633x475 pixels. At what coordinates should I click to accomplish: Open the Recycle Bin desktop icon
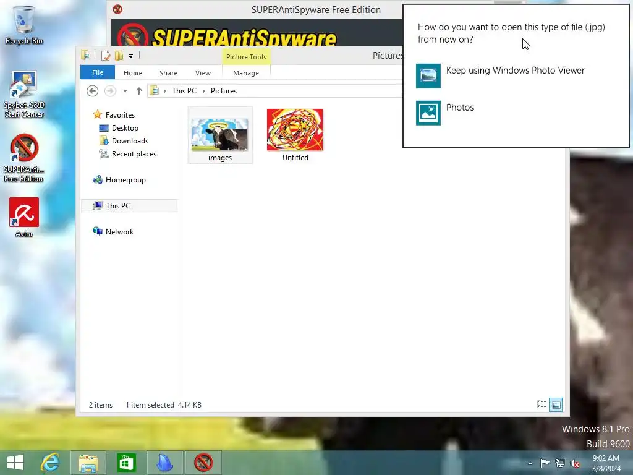click(x=24, y=25)
